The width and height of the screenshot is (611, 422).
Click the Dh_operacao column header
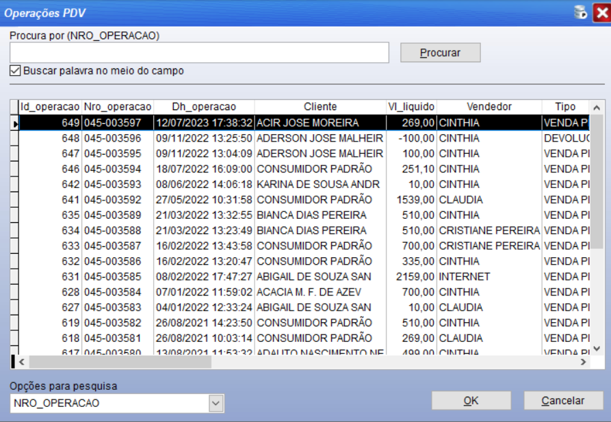204,107
